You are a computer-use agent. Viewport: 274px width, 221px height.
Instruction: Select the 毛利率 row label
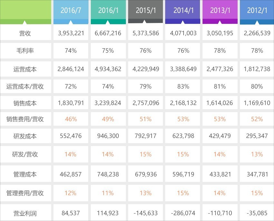(x=25, y=51)
